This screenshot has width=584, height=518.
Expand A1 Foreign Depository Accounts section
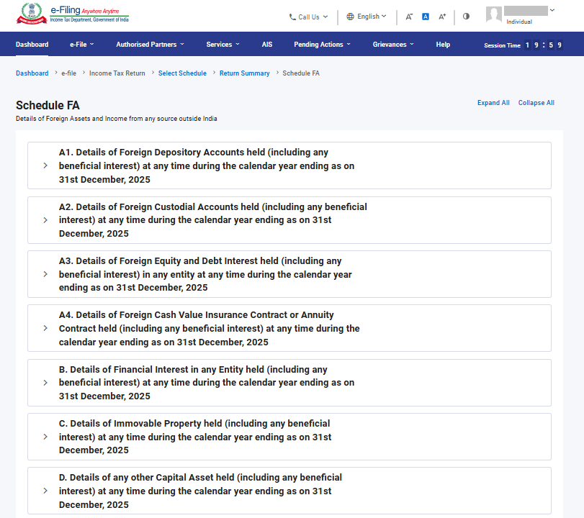[289, 165]
